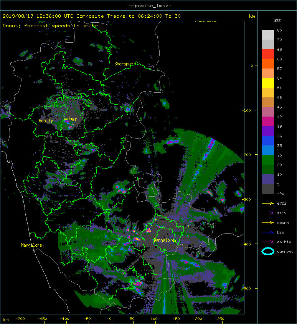Click the bip blue arrow legend icon

[x=268, y=232]
